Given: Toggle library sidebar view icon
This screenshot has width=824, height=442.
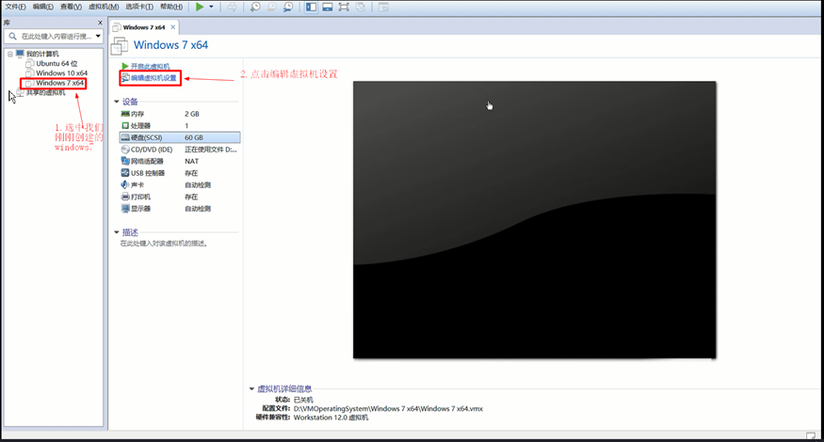Looking at the screenshot, I should [x=311, y=7].
